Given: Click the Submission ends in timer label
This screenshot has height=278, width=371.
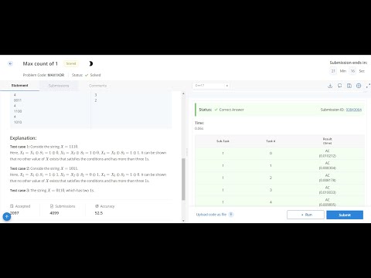Looking at the screenshot, I should pyautogui.click(x=349, y=63).
